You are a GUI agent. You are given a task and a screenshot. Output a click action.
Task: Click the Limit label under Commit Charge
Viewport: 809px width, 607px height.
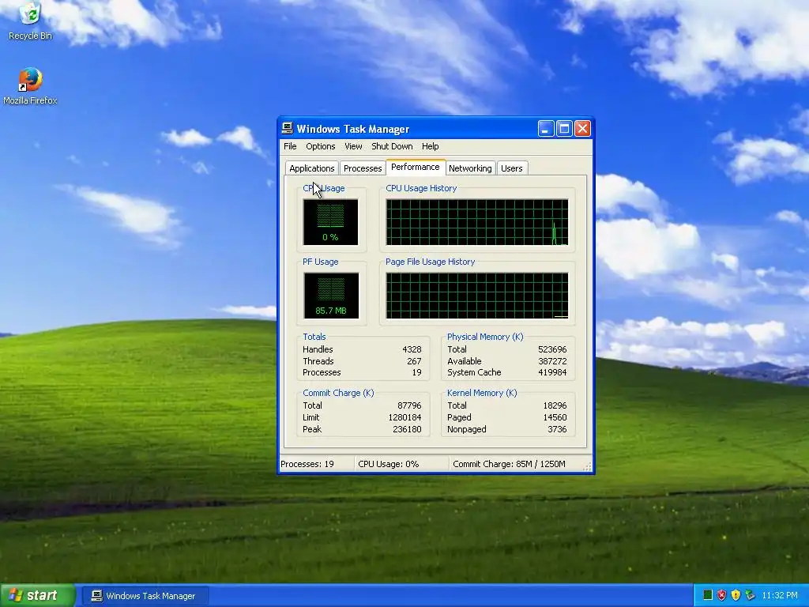[x=310, y=417]
